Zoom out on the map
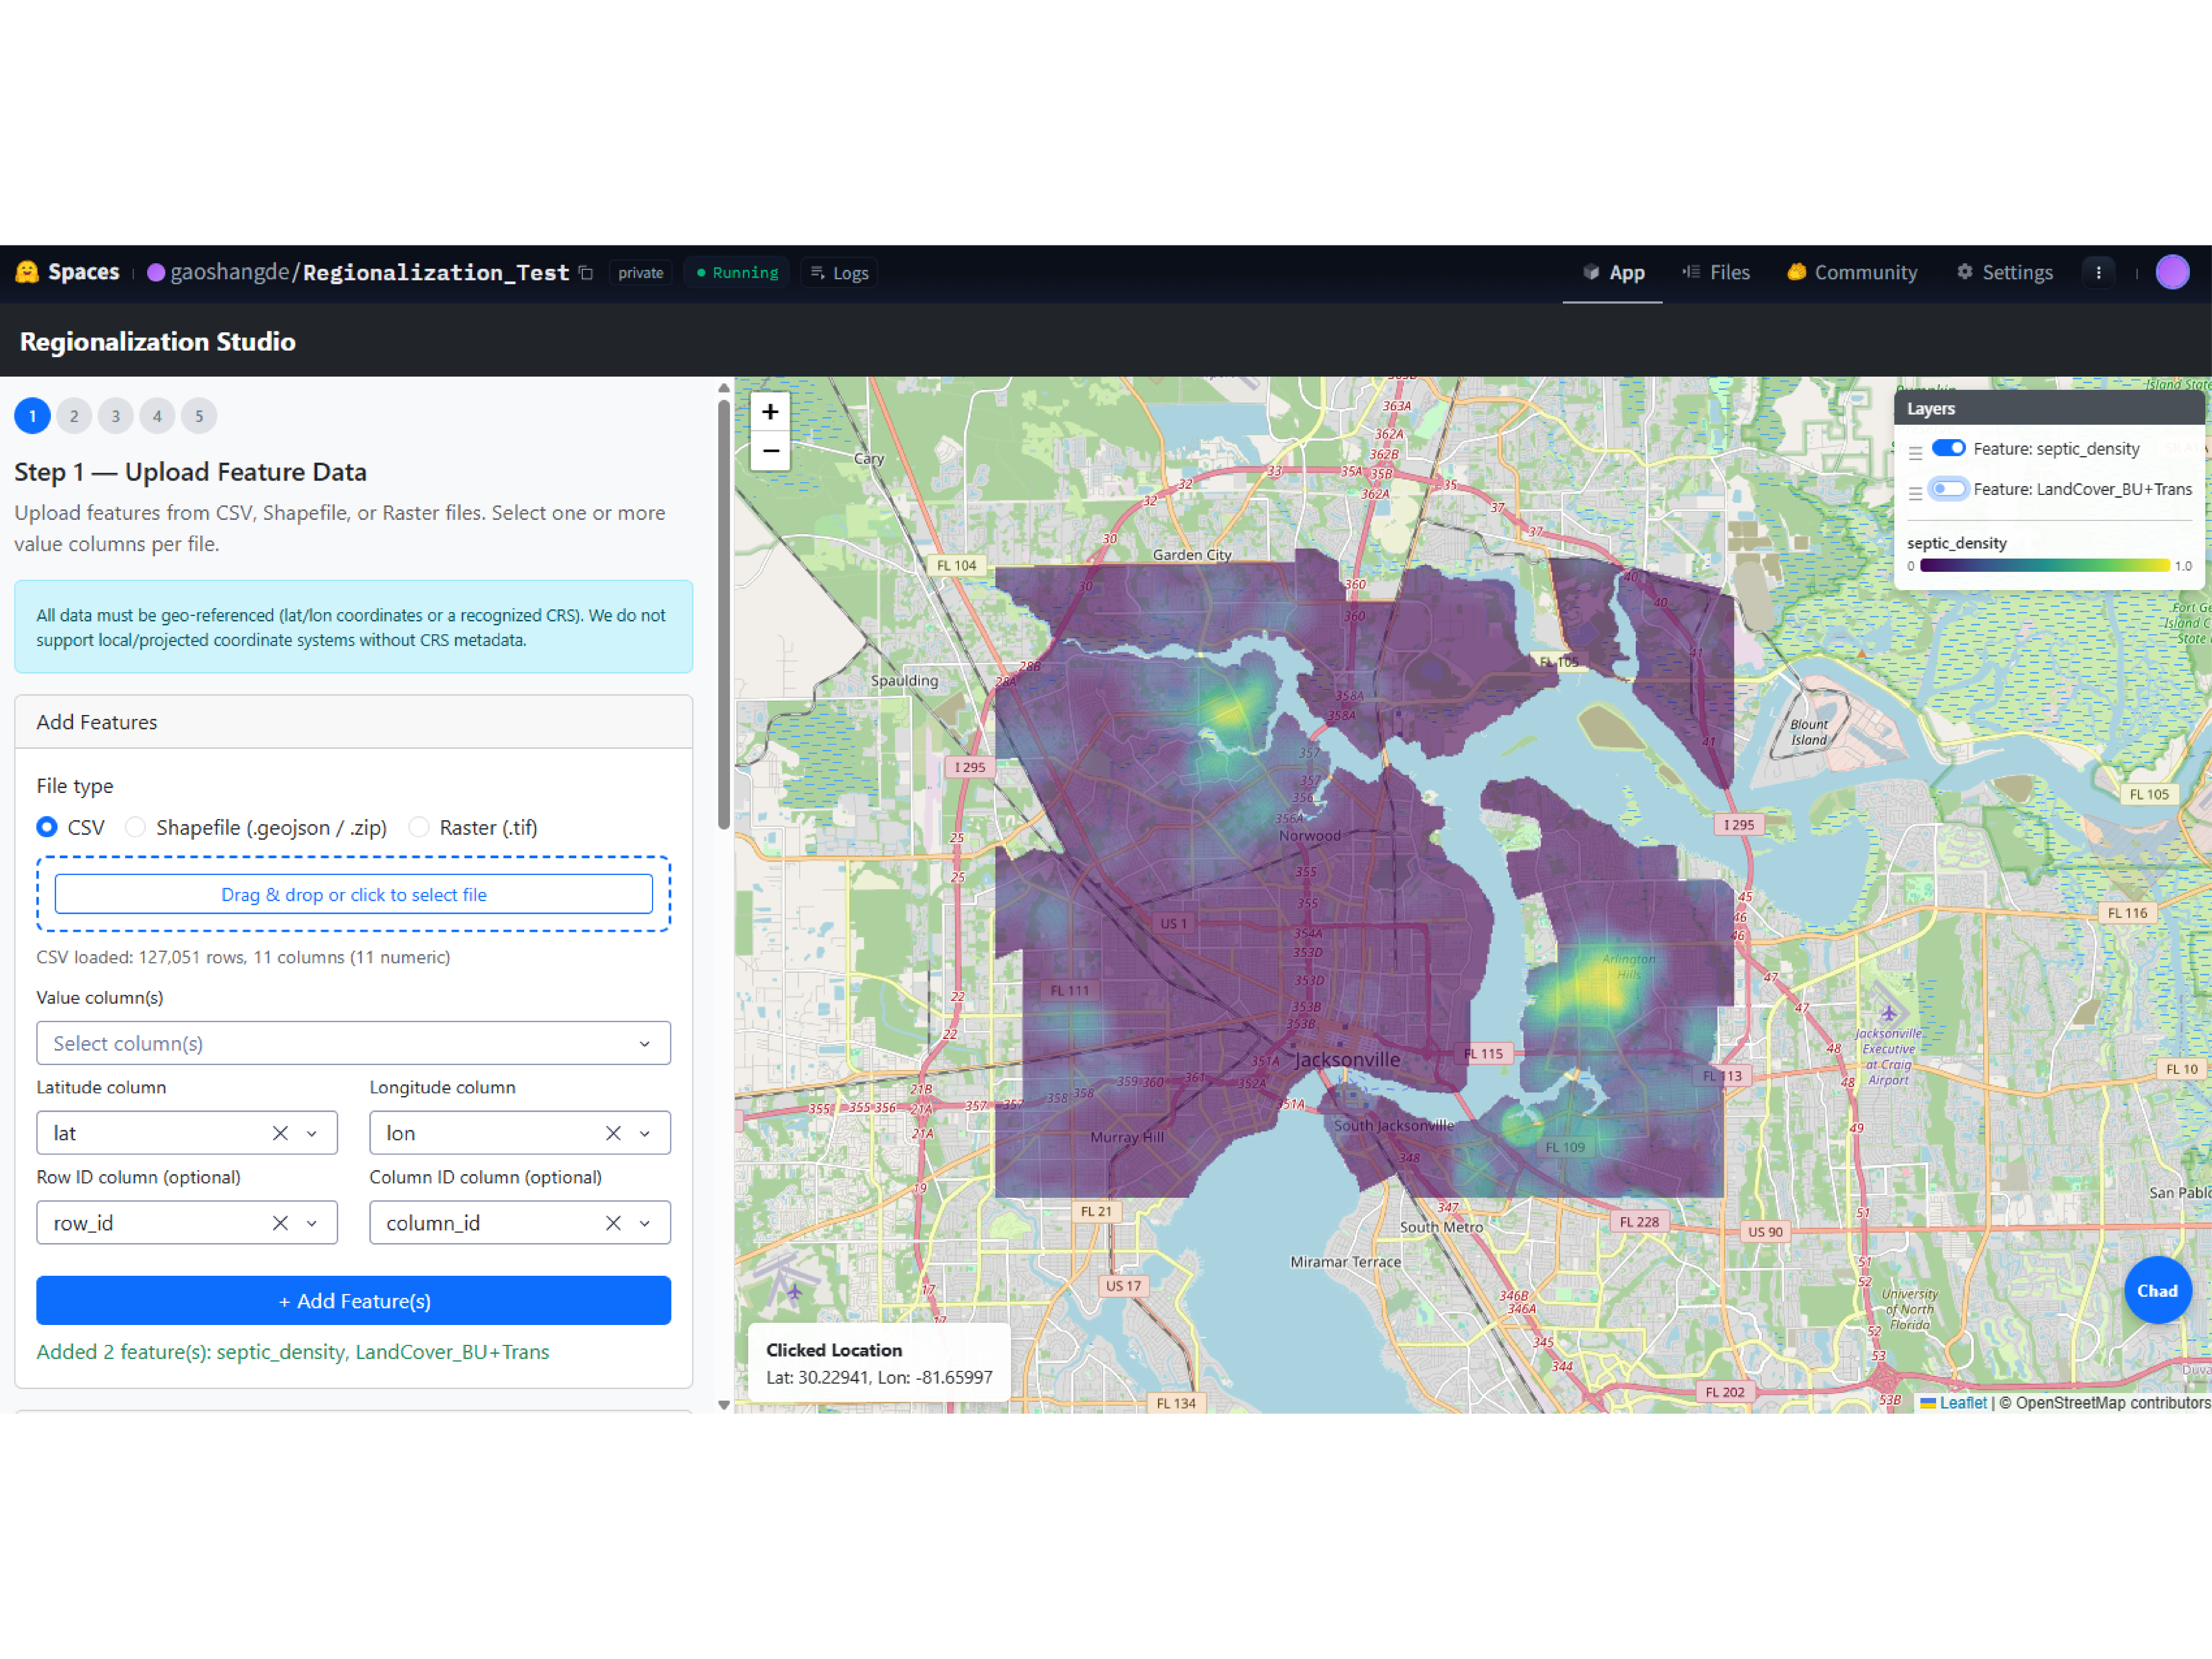Image resolution: width=2212 pixels, height=1659 pixels. (770, 451)
